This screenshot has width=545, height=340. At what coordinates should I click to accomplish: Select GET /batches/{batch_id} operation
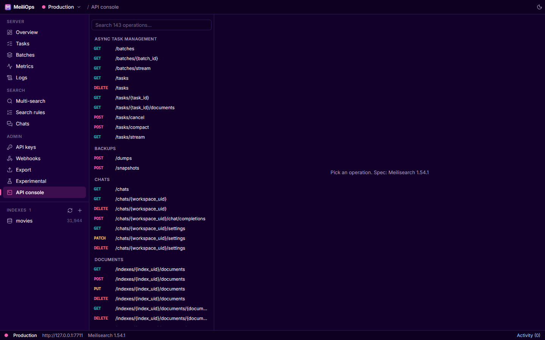point(151,58)
